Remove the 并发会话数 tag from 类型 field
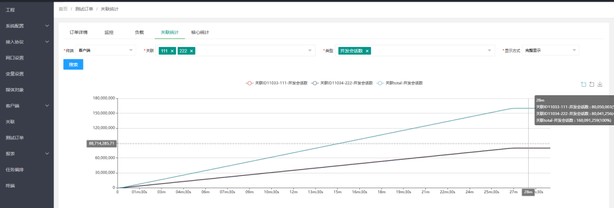This screenshot has width=614, height=208. (367, 51)
